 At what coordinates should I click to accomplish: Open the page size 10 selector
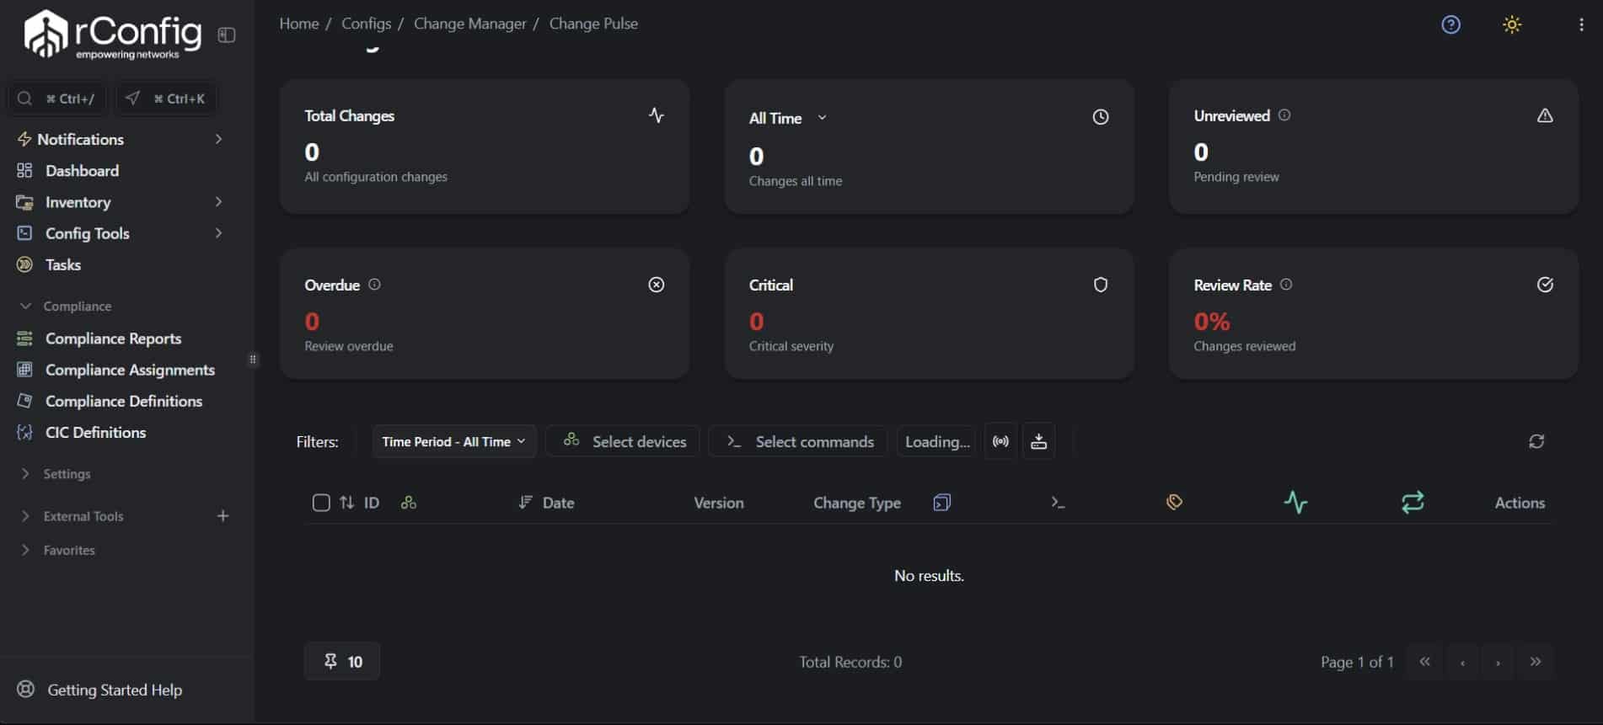342,662
